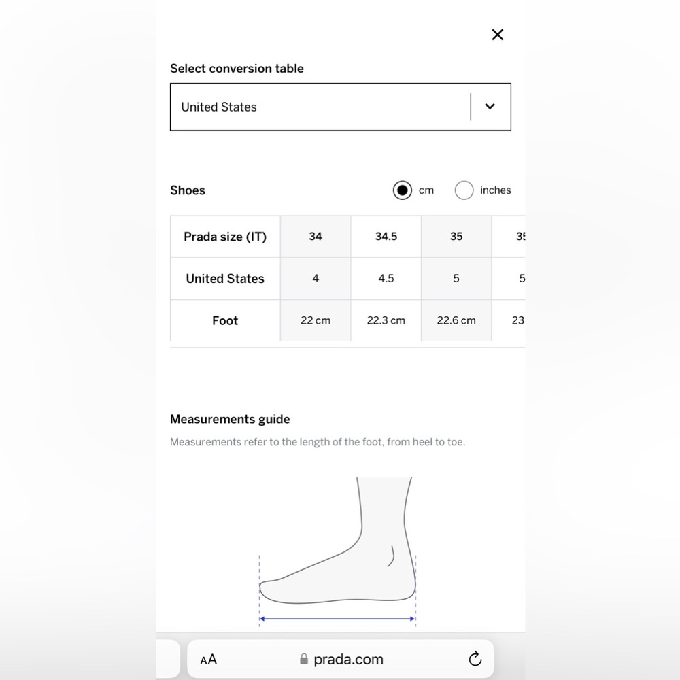
Task: Click the US size 4.5 cell
Action: click(x=386, y=278)
